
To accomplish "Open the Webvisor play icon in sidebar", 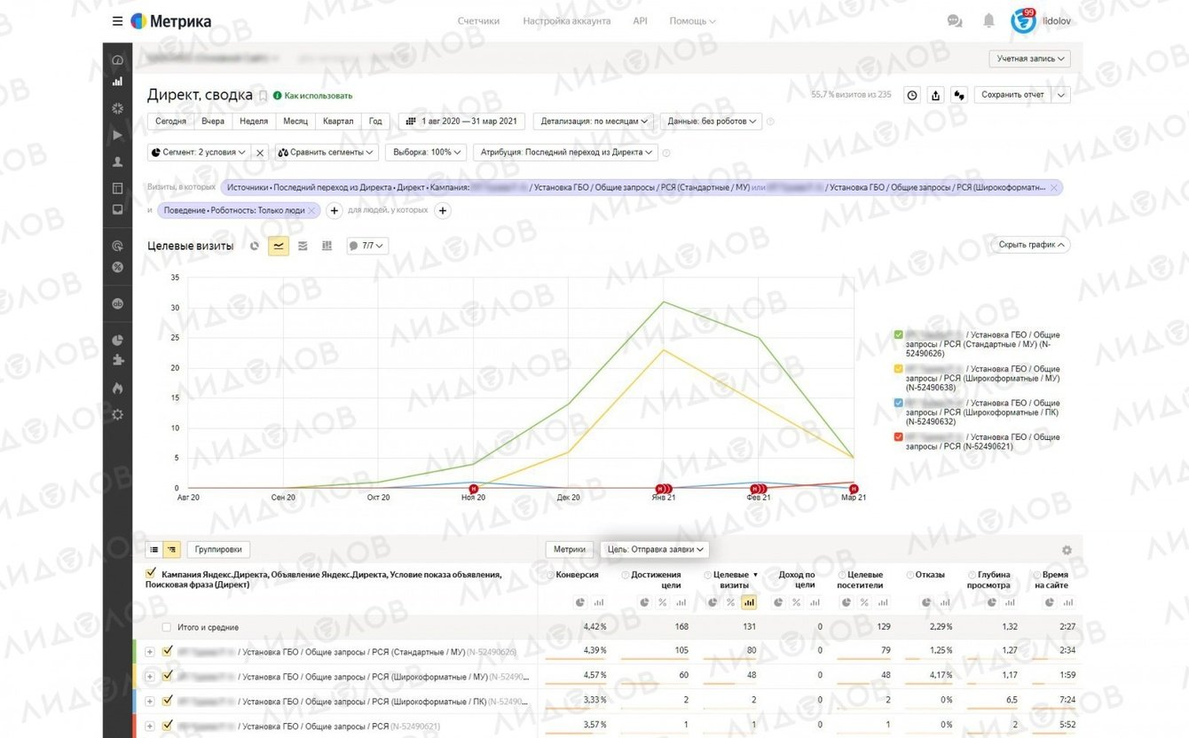I will (x=117, y=135).
